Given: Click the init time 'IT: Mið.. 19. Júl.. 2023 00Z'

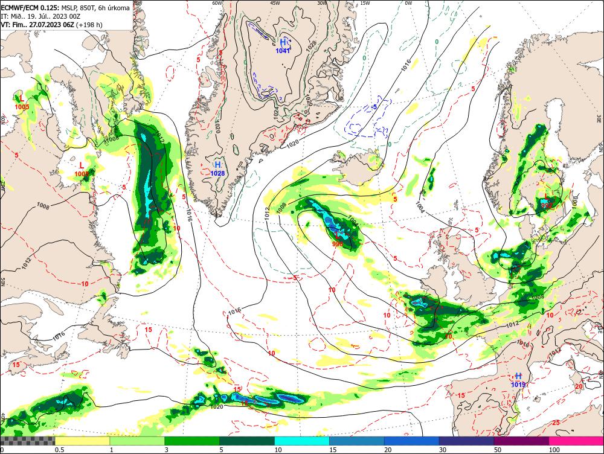Looking at the screenshot, I should pyautogui.click(x=42, y=16).
